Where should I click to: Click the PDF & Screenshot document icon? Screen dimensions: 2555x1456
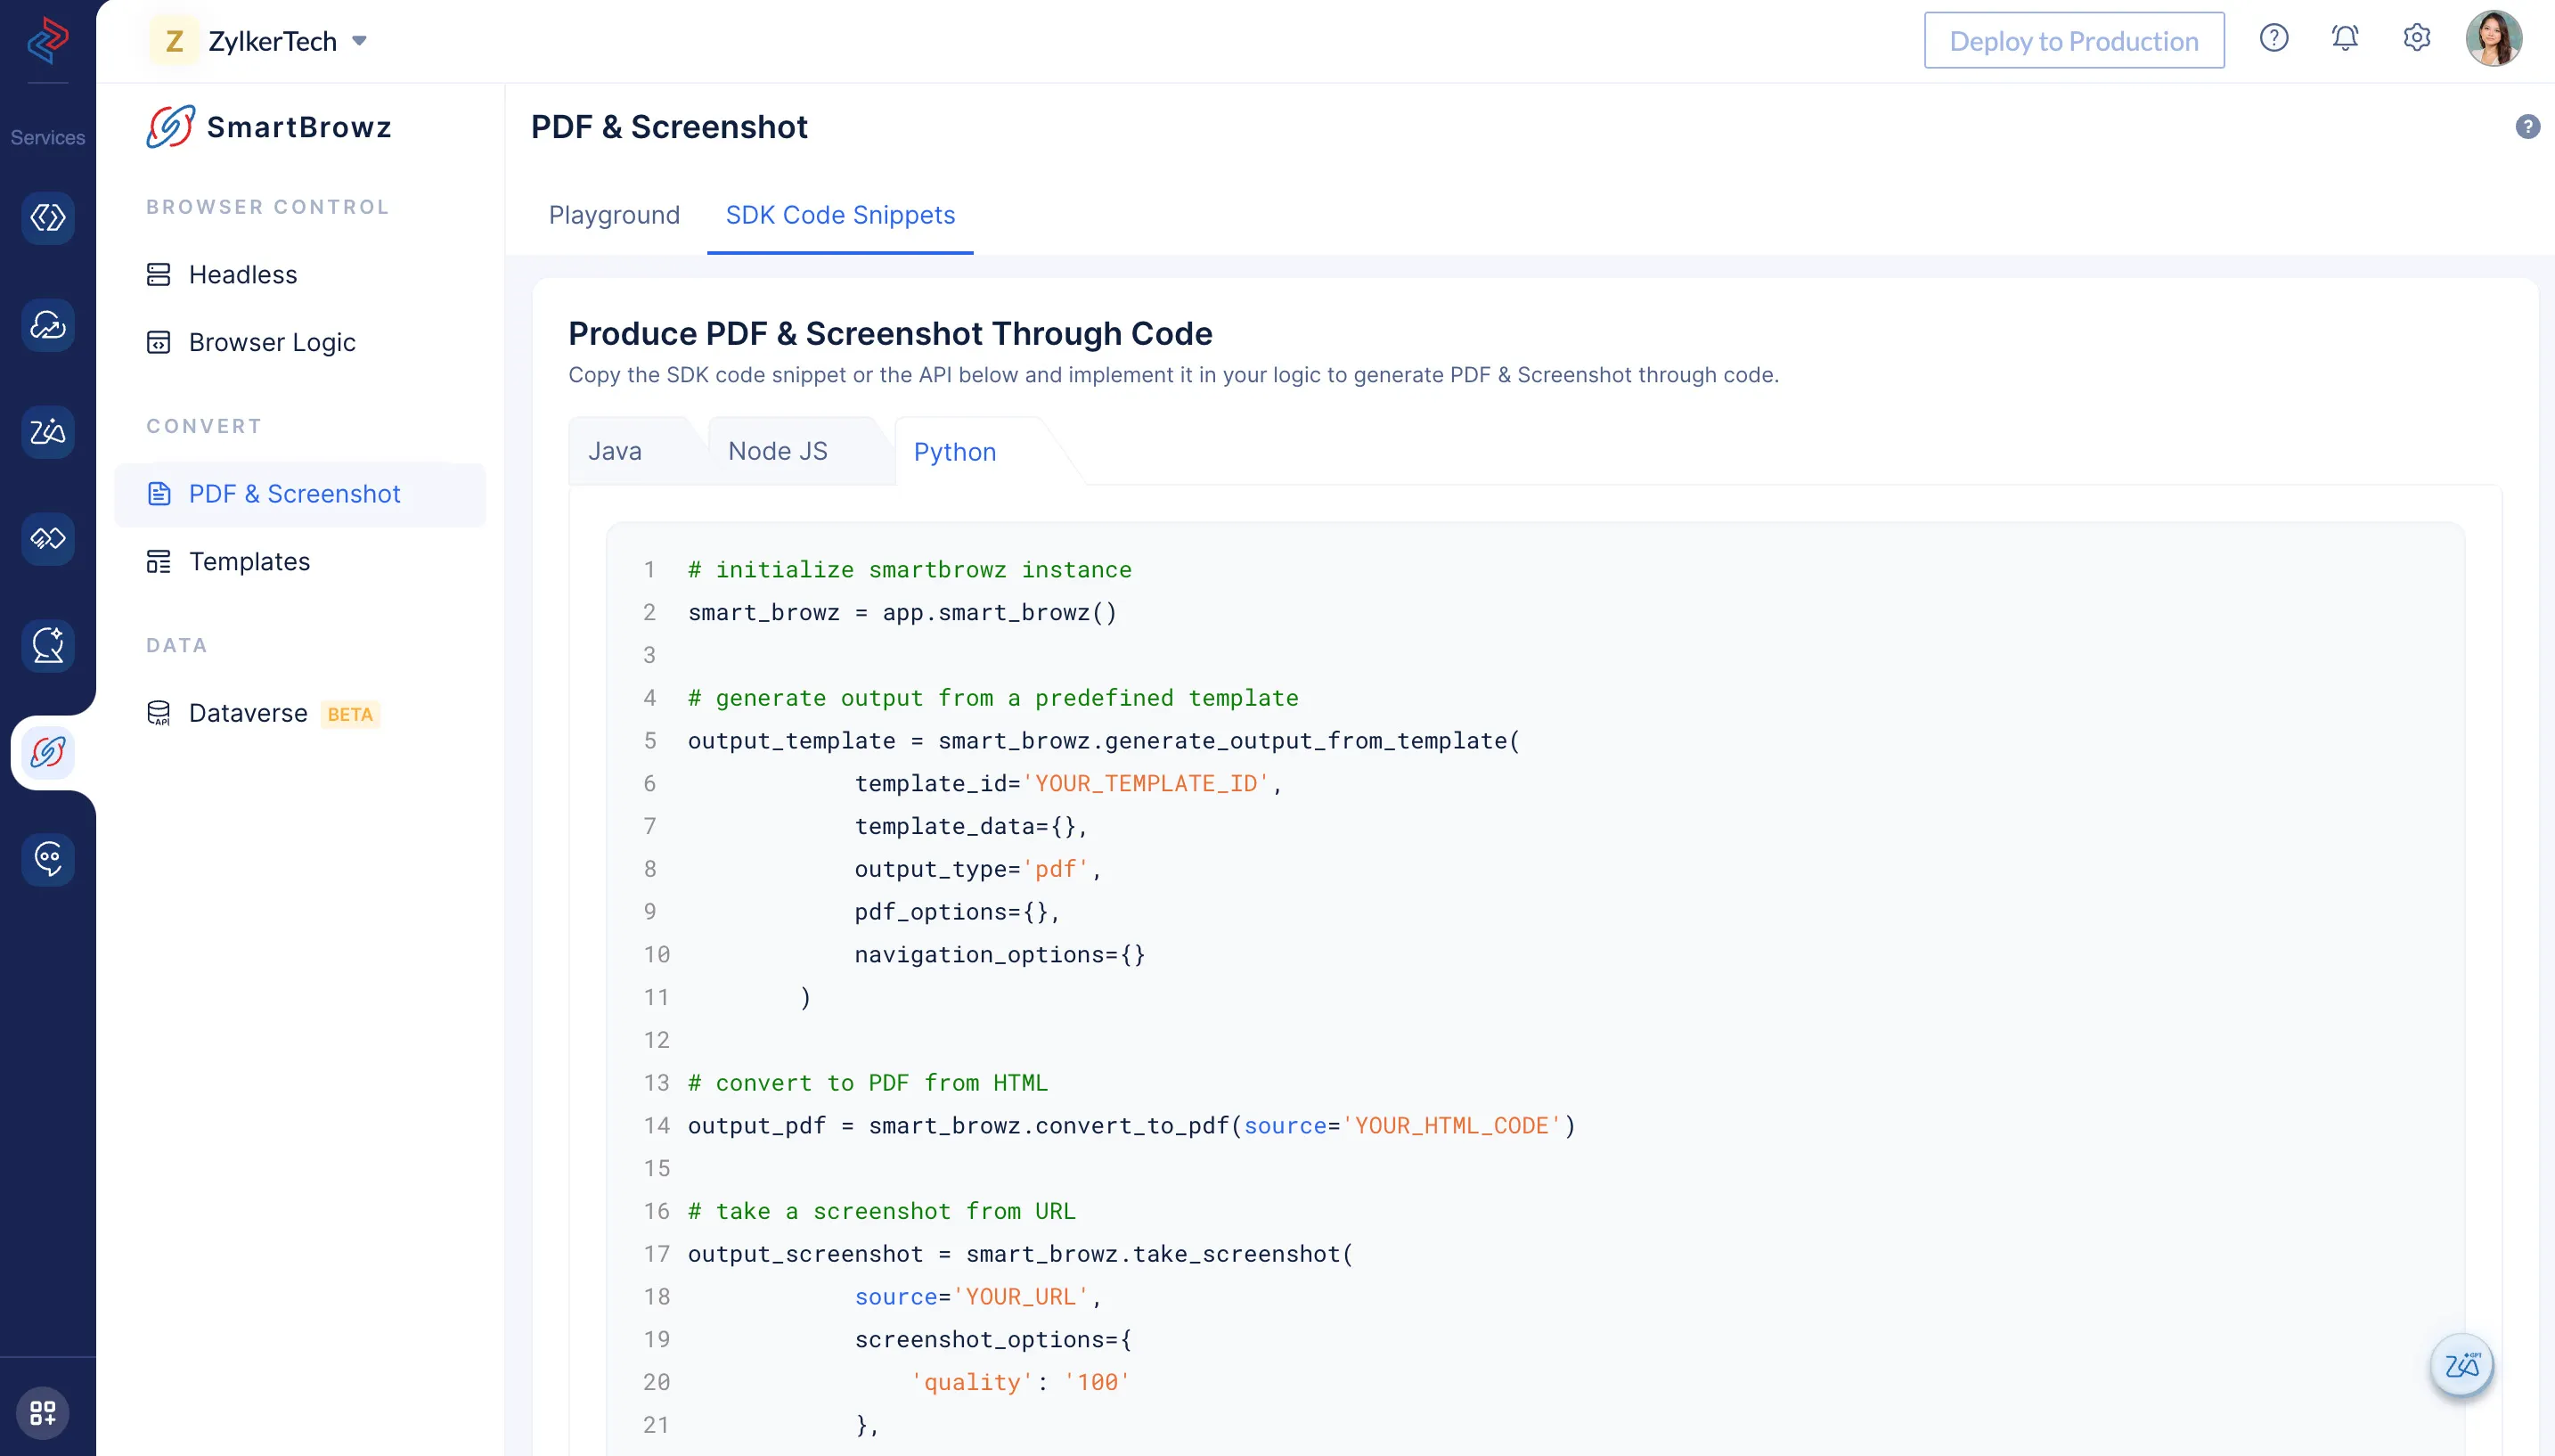tap(159, 494)
